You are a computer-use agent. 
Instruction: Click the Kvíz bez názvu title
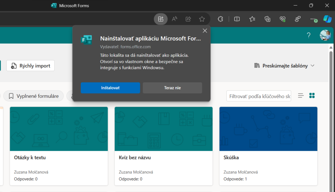tap(135, 158)
